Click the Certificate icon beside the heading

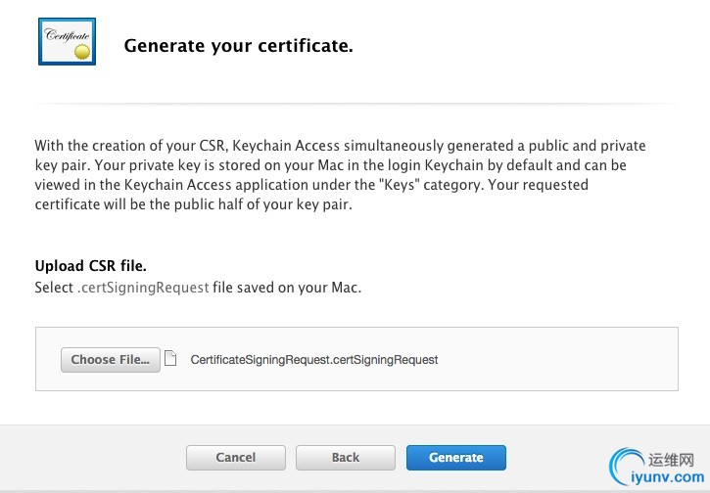(x=67, y=41)
